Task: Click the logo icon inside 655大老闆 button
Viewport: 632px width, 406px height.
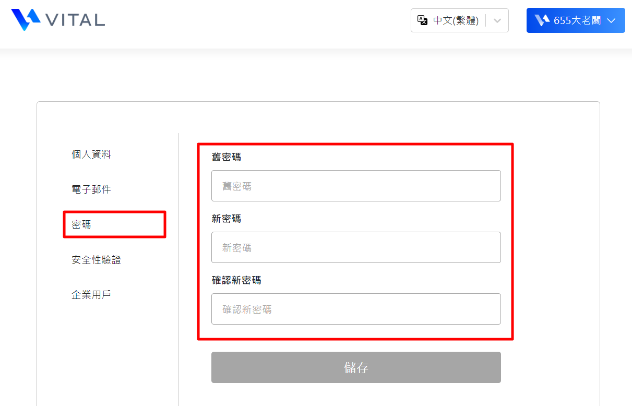Action: pyautogui.click(x=542, y=20)
